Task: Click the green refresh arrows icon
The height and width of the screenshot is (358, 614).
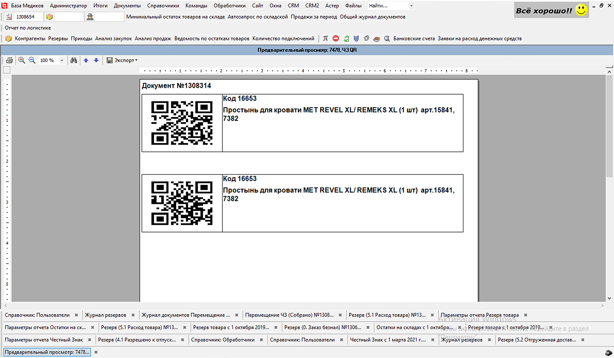Action: pyautogui.click(x=346, y=38)
